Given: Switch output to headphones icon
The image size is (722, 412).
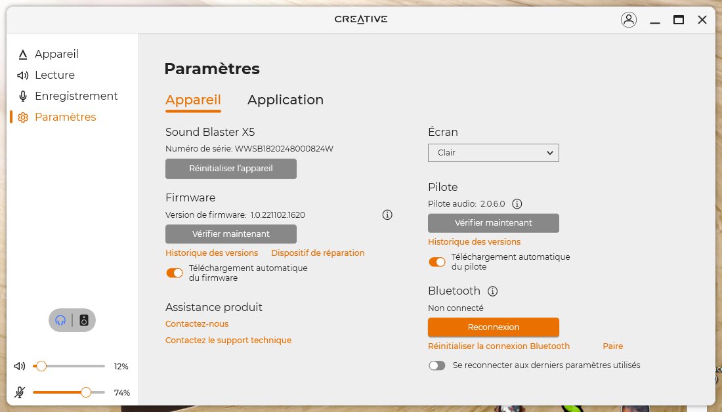Looking at the screenshot, I should (x=61, y=321).
